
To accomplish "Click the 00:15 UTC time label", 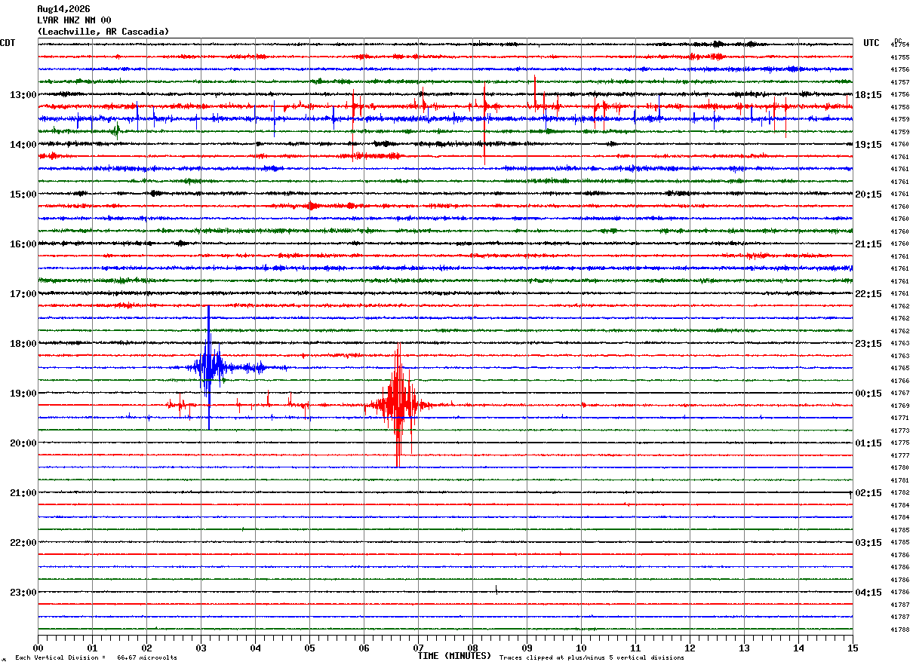I will pyautogui.click(x=868, y=393).
